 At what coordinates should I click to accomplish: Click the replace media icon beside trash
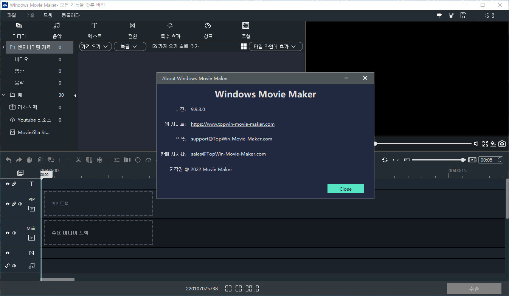pos(51,160)
